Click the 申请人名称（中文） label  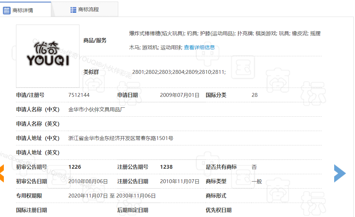tap(38, 110)
